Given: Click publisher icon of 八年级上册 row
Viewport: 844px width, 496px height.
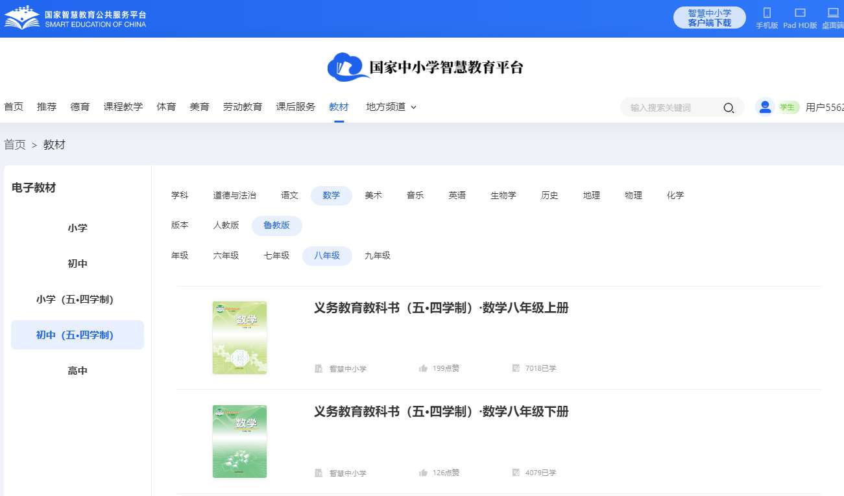Looking at the screenshot, I should (319, 369).
